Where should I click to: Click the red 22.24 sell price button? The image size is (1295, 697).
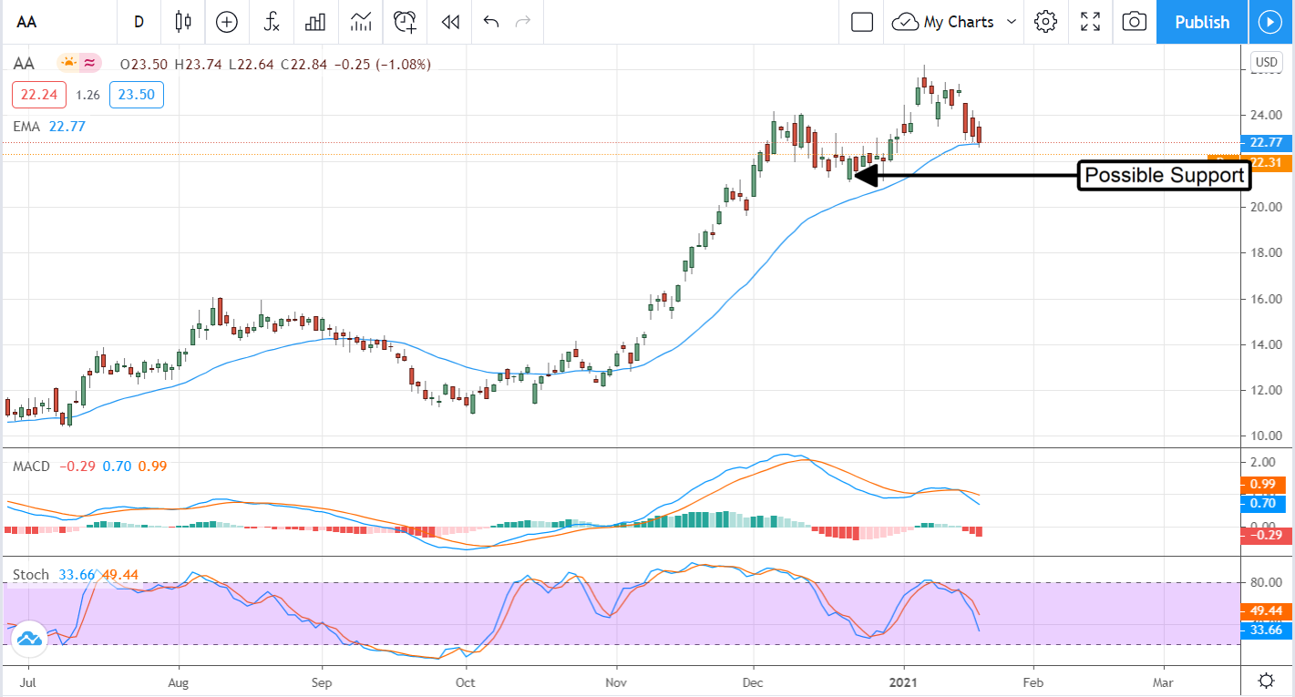[39, 95]
